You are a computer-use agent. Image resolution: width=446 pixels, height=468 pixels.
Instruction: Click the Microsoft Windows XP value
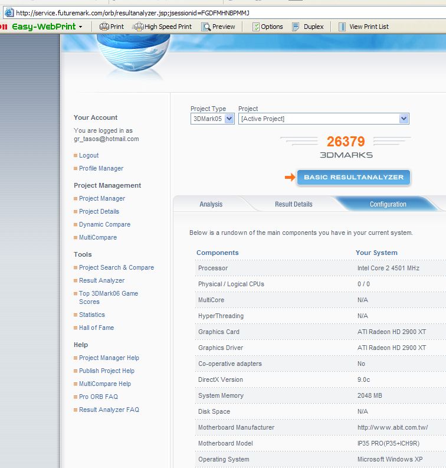coord(390,459)
